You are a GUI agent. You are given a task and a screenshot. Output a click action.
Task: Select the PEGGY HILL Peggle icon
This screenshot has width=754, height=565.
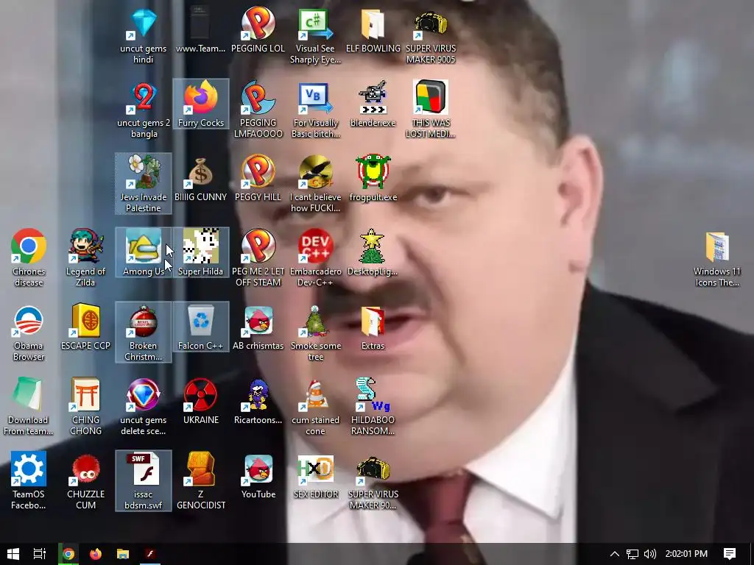pyautogui.click(x=258, y=179)
